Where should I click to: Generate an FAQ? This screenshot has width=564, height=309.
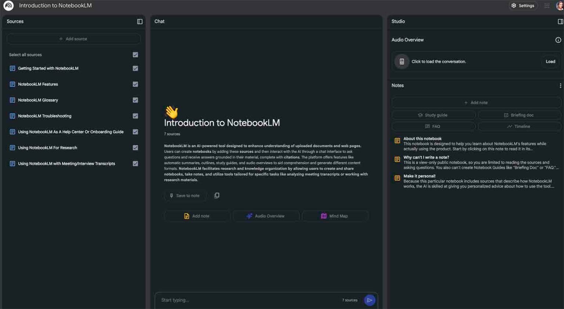coord(433,126)
